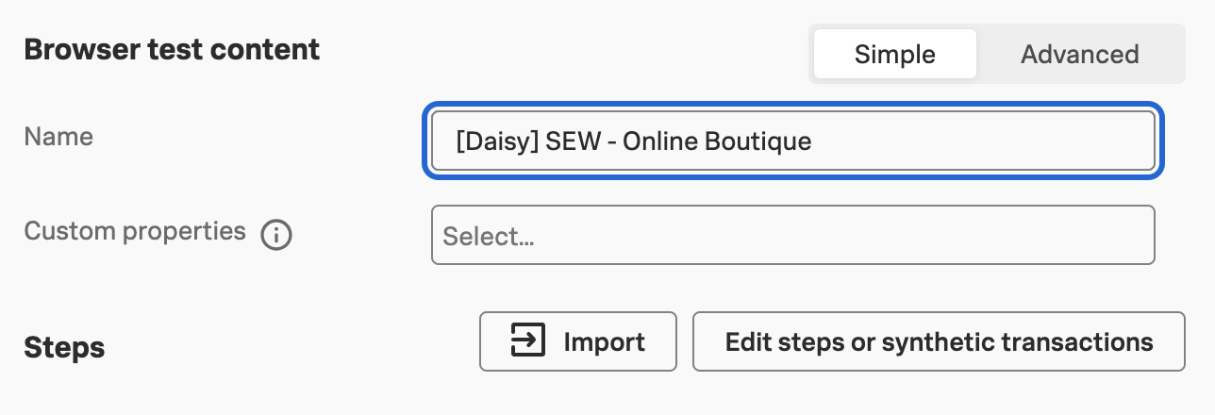Click the word "SEW" in Name field
Image resolution: width=1215 pixels, height=415 pixels.
coord(570,142)
